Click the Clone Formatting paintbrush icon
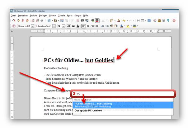Image resolution: width=188 pixels, height=128 pixels. click(119, 20)
